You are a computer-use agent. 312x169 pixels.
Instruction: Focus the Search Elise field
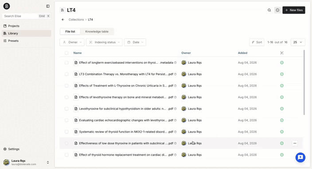(27, 16)
